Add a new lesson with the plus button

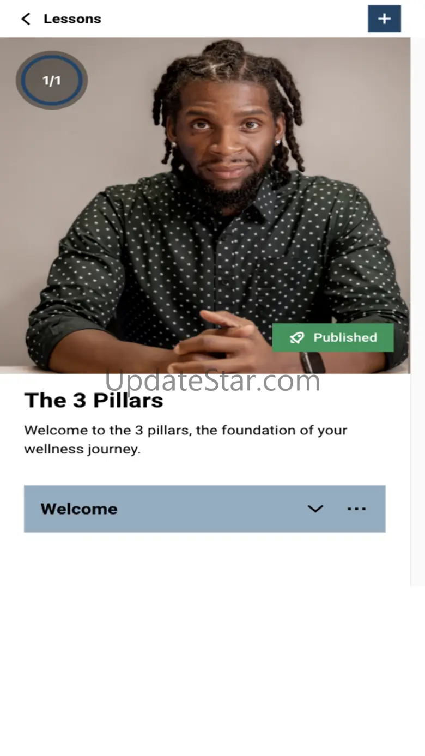[384, 19]
